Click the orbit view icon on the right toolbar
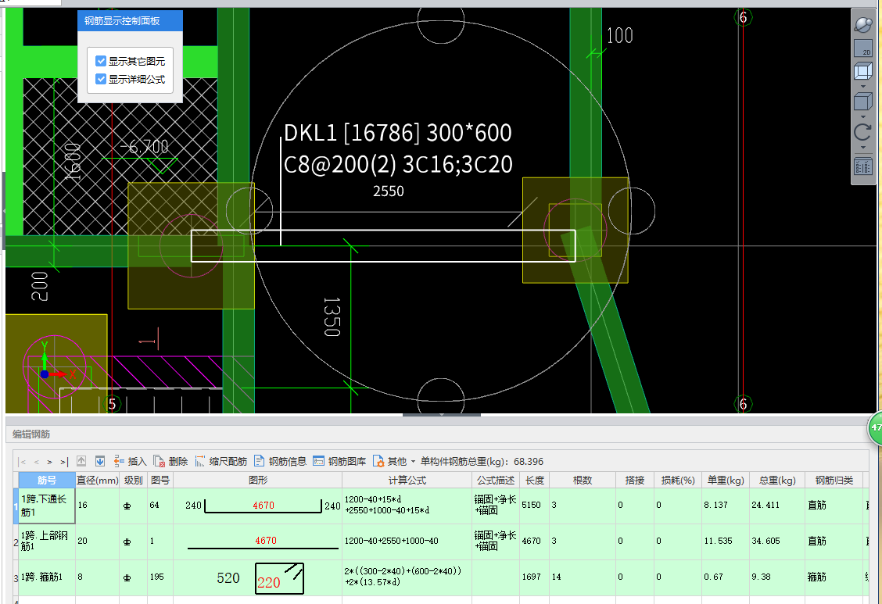882x604 pixels. click(863, 25)
